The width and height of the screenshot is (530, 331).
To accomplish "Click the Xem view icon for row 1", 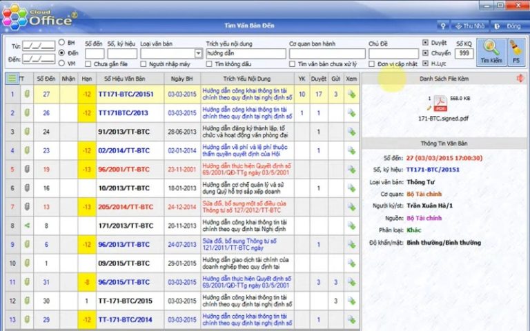I will click(351, 94).
